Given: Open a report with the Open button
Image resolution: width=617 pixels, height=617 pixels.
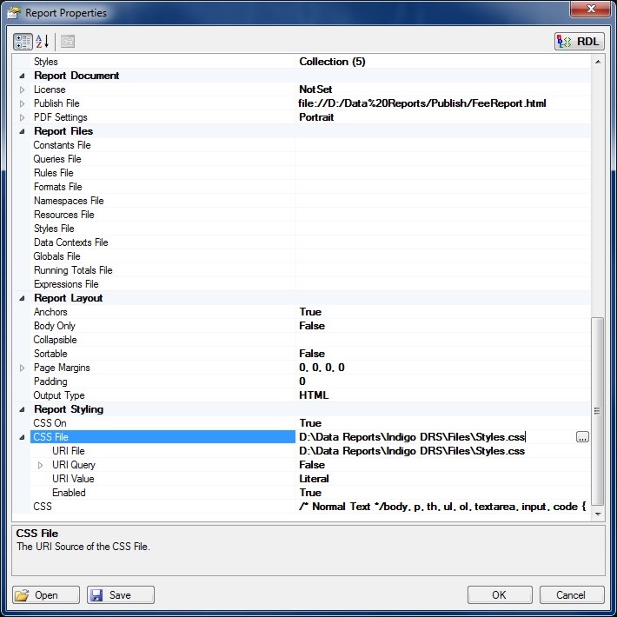Looking at the screenshot, I should [x=46, y=595].
